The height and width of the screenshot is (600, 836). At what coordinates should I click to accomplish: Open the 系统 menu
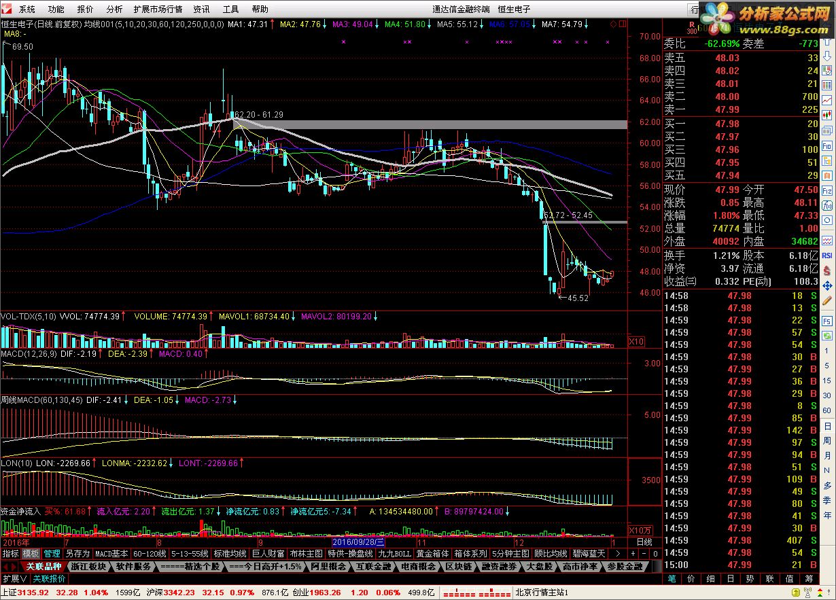pos(27,10)
